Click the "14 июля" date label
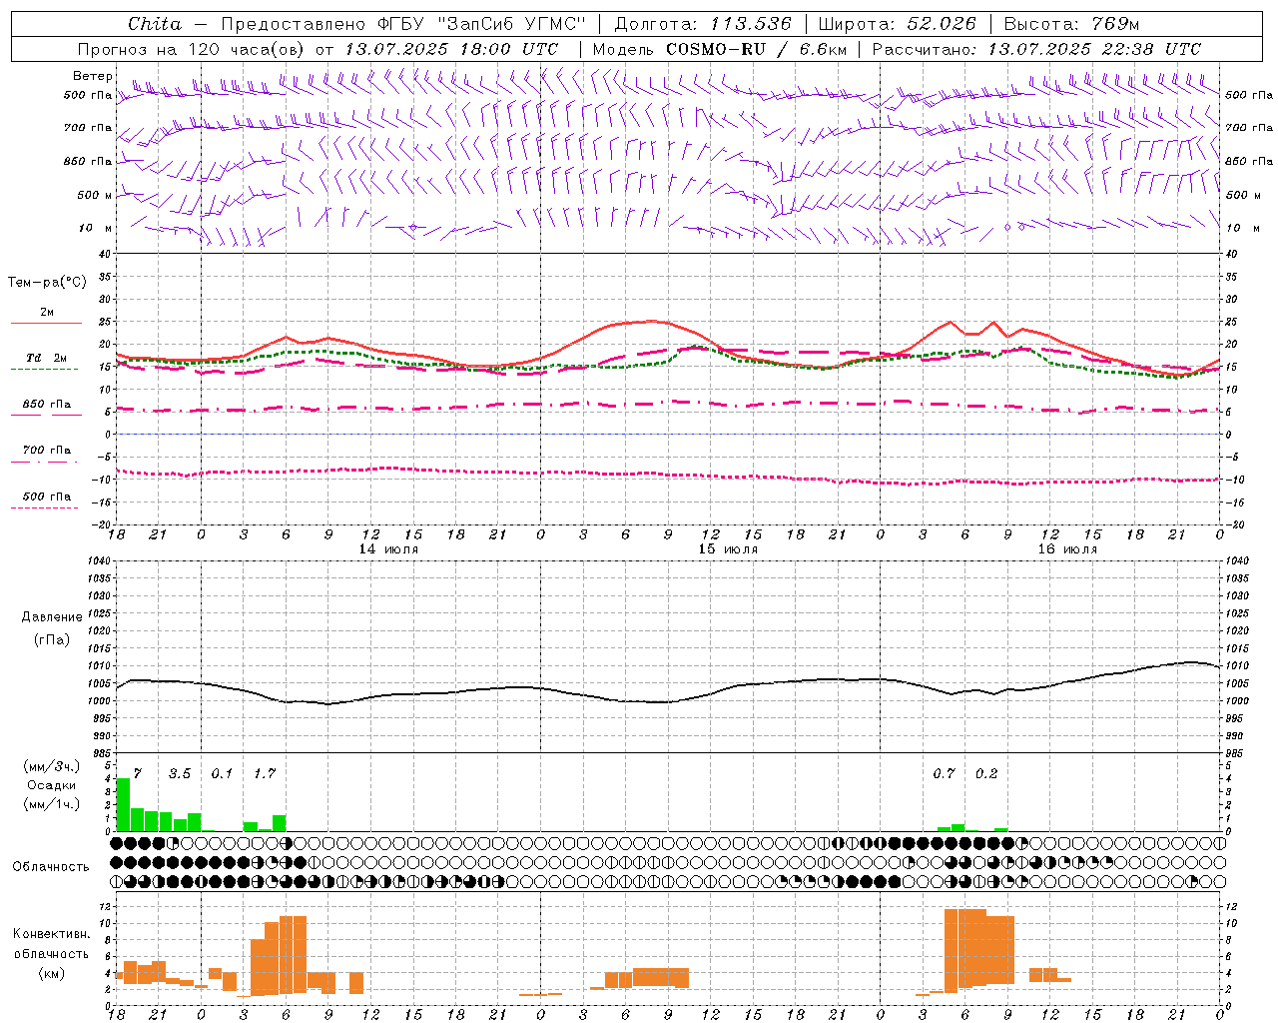This screenshot has height=1023, width=1278. [x=389, y=549]
